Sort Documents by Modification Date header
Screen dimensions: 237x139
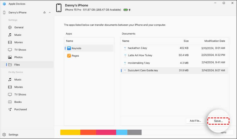coord(215,41)
